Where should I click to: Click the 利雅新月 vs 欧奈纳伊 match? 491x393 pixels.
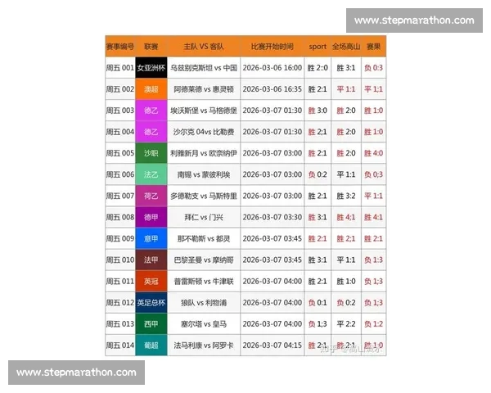pyautogui.click(x=204, y=153)
